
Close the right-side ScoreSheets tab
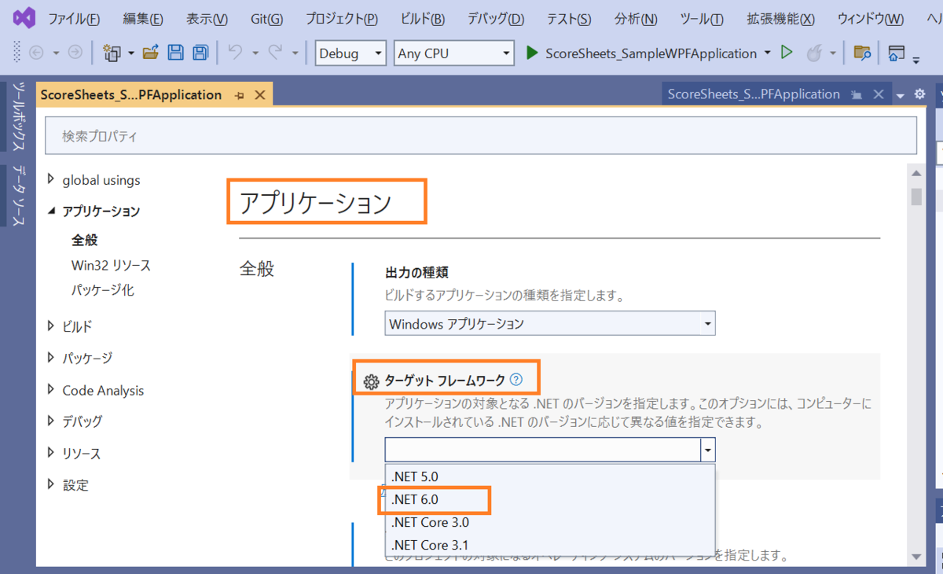click(877, 94)
